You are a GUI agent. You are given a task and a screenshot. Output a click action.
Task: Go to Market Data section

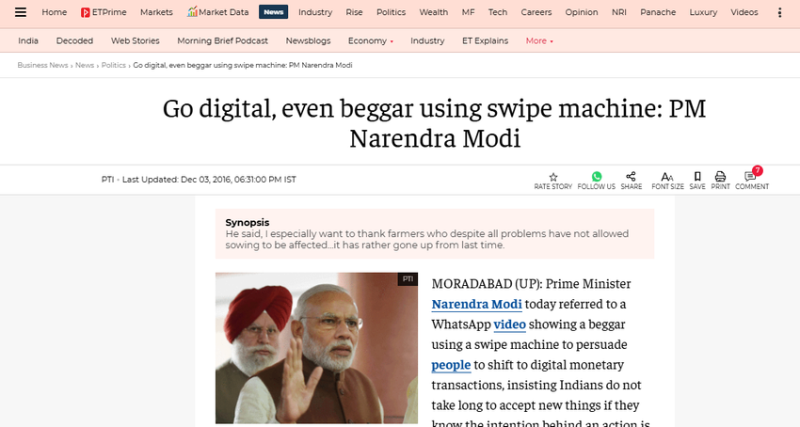217,12
